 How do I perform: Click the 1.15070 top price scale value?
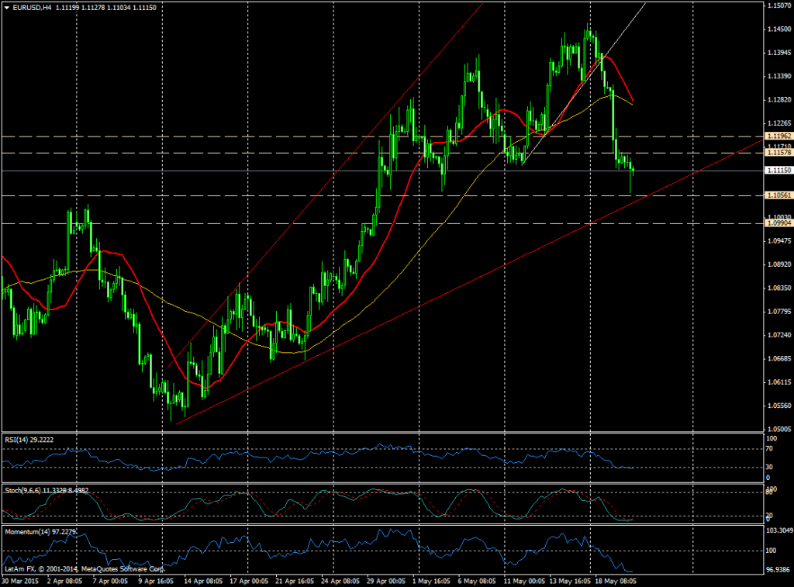(778, 6)
